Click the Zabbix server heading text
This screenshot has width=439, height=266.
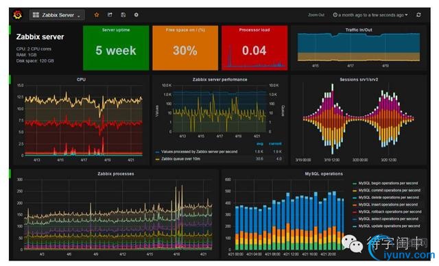40,37
